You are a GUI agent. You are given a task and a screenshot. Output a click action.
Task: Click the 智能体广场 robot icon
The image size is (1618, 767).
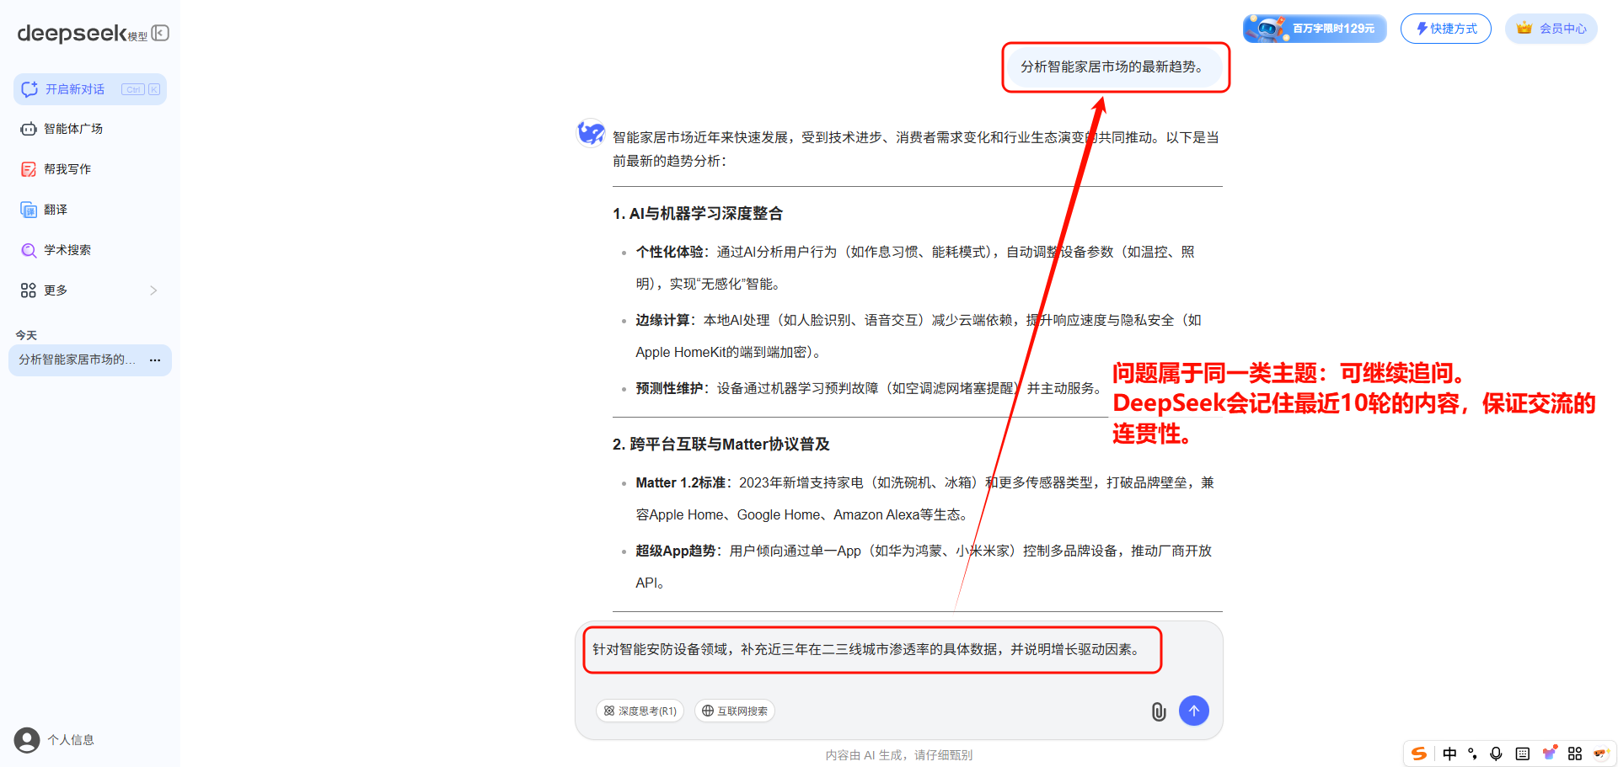pos(29,129)
